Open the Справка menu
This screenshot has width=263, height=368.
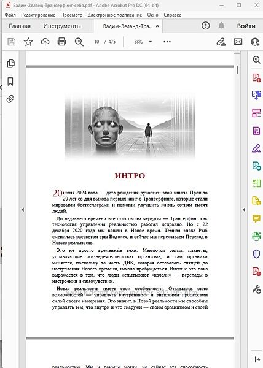pos(172,15)
